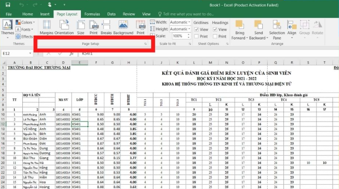
Task: Open the theme Effects menu
Action: tap(24, 37)
